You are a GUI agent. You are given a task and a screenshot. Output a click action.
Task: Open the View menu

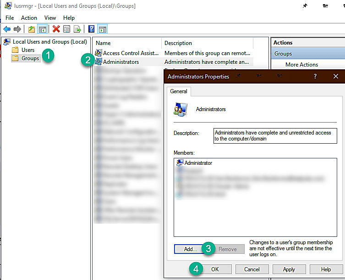pos(50,18)
